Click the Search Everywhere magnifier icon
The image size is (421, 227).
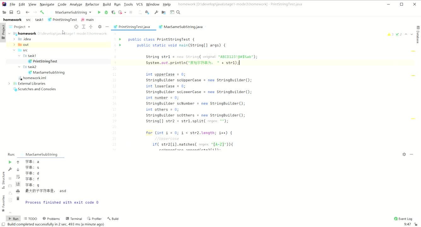178,12
